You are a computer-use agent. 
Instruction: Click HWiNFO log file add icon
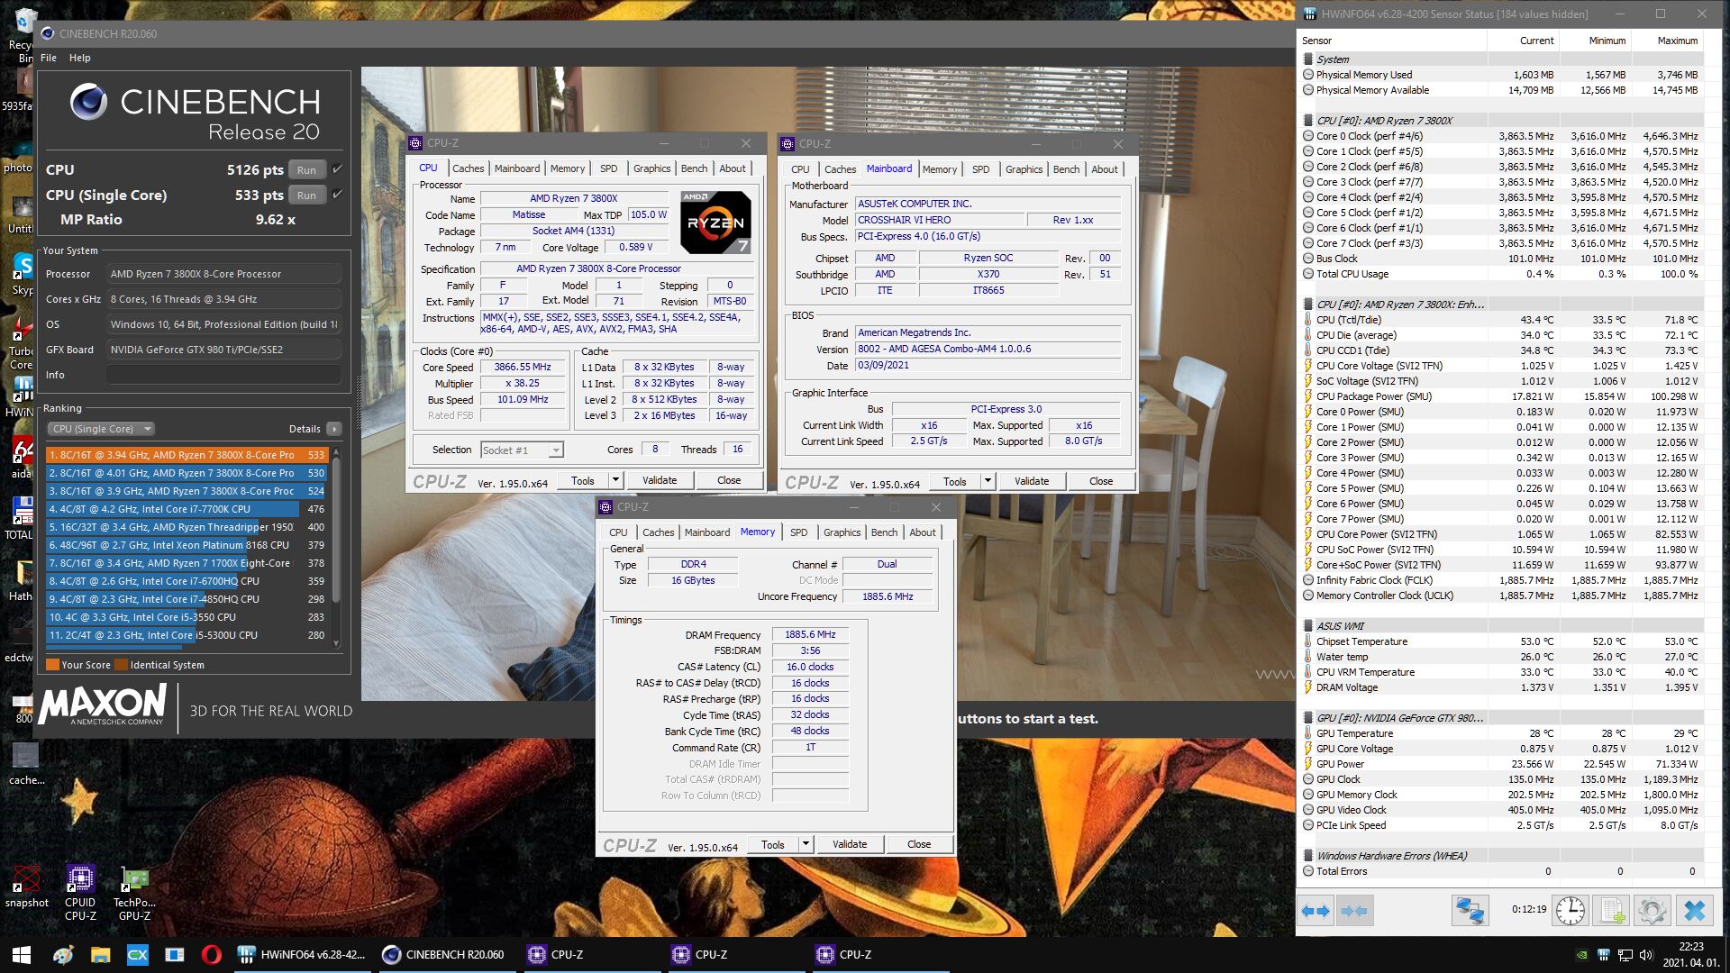click(x=1611, y=911)
